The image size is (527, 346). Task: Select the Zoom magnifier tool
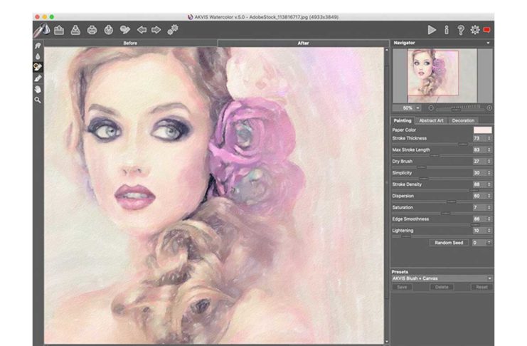pyautogui.click(x=38, y=100)
